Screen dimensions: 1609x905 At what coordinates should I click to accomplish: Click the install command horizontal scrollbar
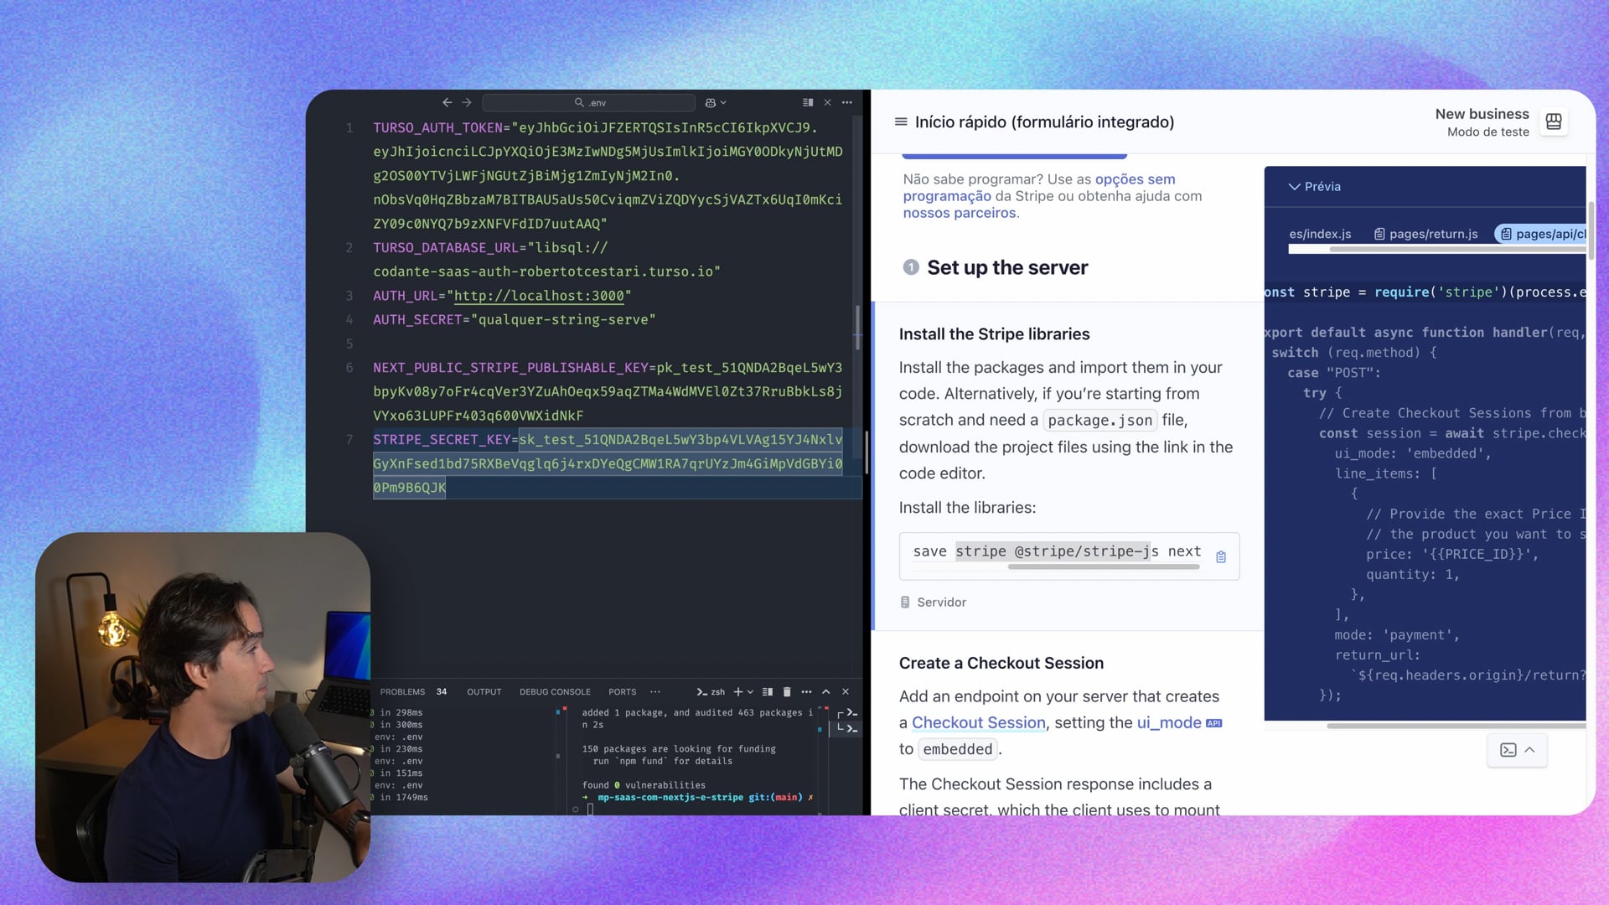point(1103,567)
